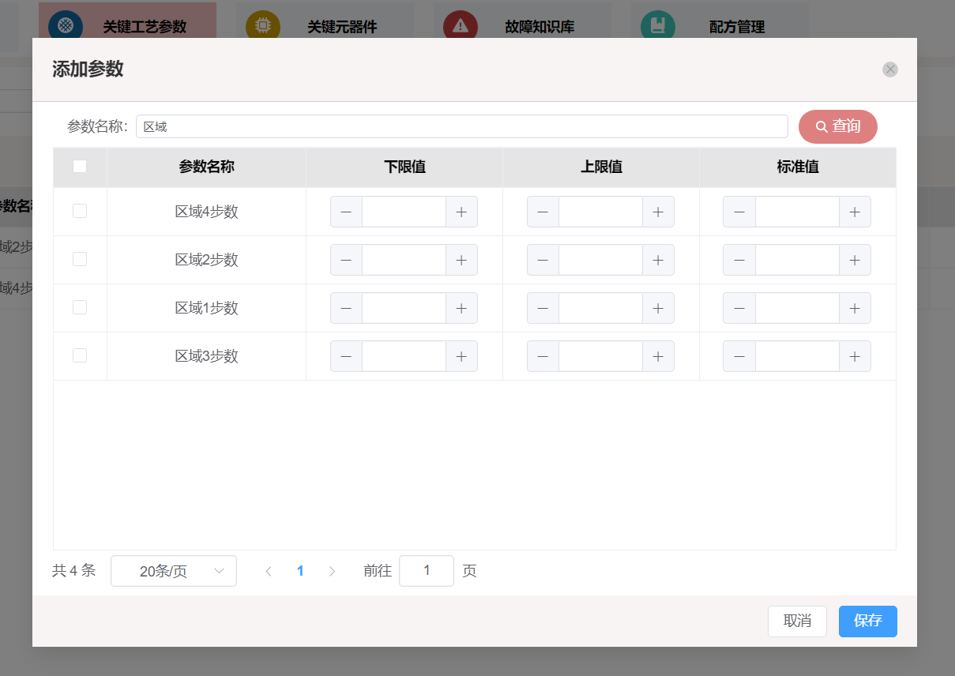The height and width of the screenshot is (676, 955).
Task: Click lower limit input for 区域4步数
Action: (x=404, y=212)
